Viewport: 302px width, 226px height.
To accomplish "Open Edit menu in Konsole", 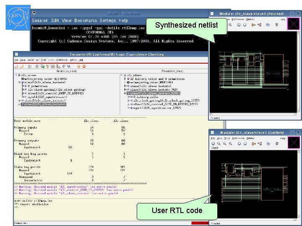I will pyautogui.click(x=55, y=21).
